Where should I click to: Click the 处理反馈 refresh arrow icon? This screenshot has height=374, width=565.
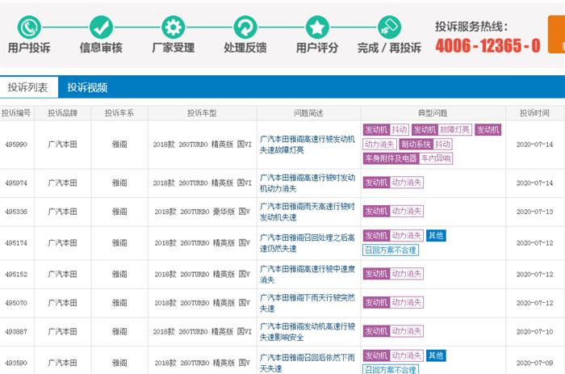tap(245, 27)
